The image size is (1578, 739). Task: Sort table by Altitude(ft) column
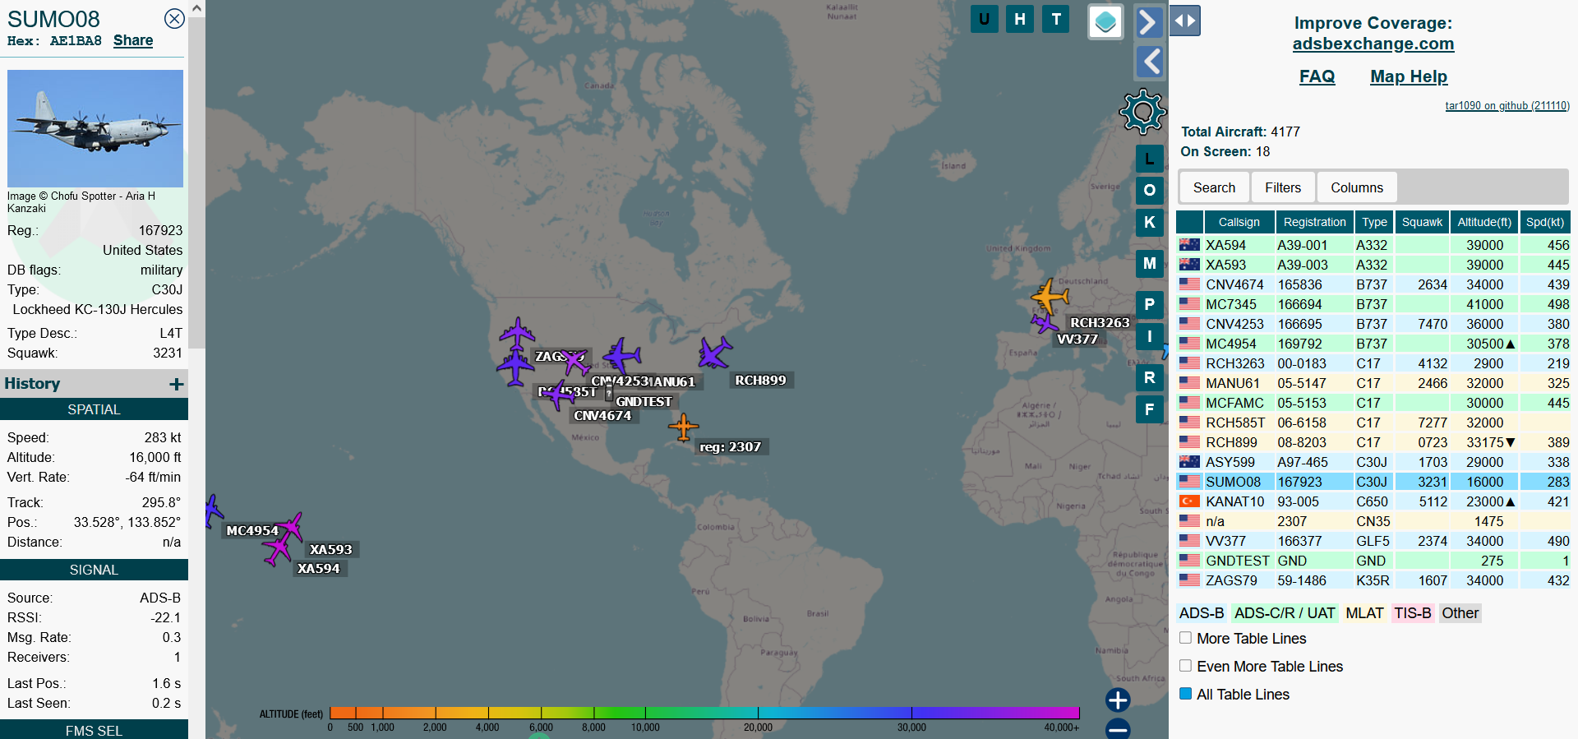[1484, 222]
